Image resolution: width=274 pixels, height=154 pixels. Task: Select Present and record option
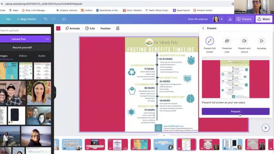(244, 45)
